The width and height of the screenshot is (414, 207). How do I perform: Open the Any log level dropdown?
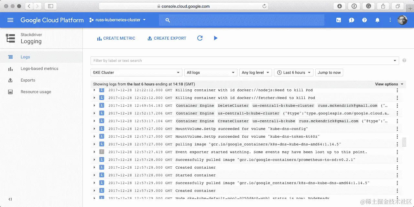click(x=256, y=73)
